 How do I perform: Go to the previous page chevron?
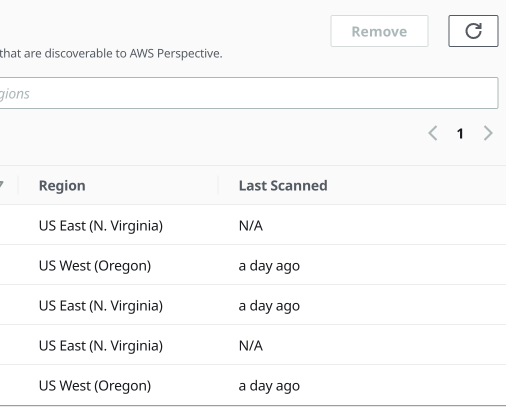tap(433, 133)
